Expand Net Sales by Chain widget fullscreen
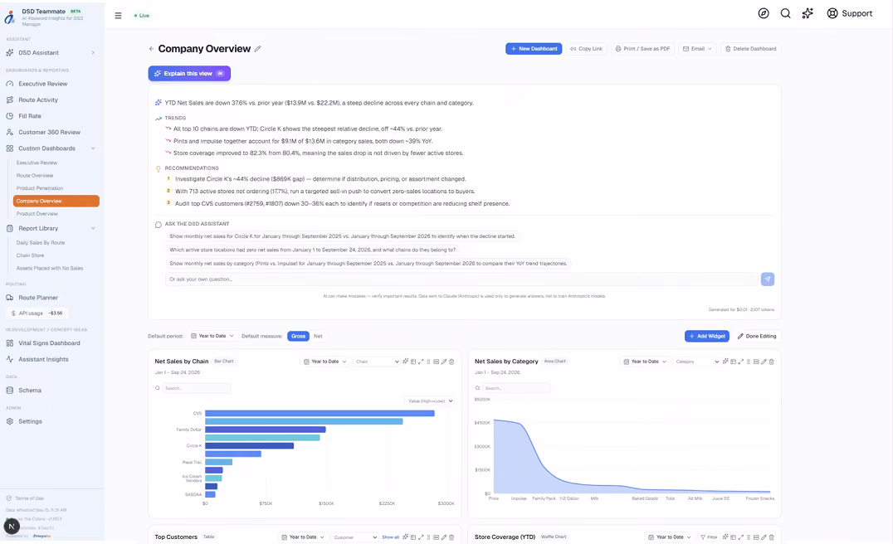 [x=421, y=362]
